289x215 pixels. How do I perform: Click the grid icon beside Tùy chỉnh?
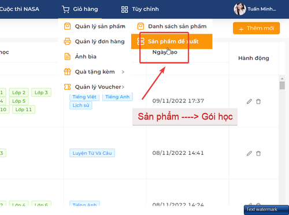[124, 9]
